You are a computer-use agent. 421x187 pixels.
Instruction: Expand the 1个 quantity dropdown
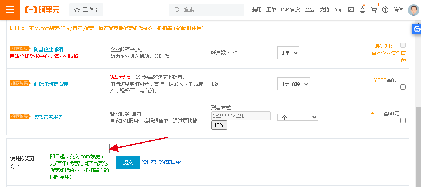tap(297, 117)
